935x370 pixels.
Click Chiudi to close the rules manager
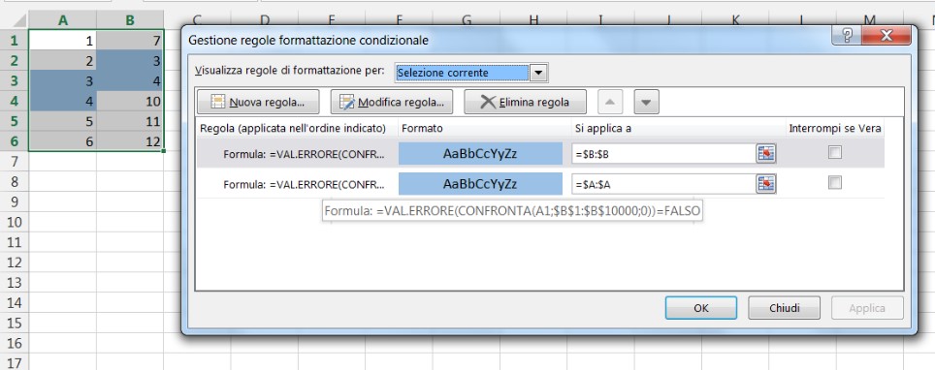click(784, 308)
